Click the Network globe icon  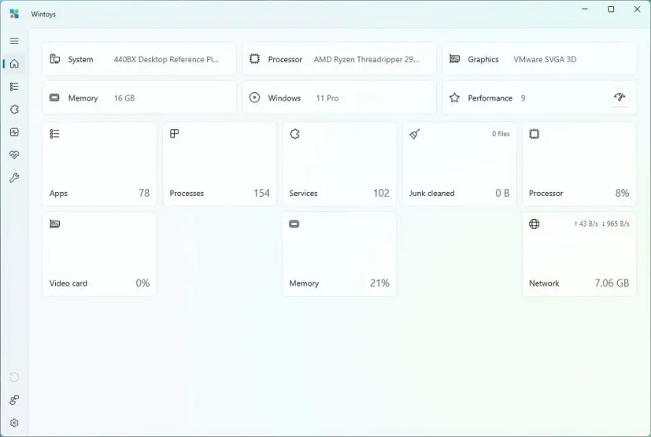pyautogui.click(x=534, y=224)
